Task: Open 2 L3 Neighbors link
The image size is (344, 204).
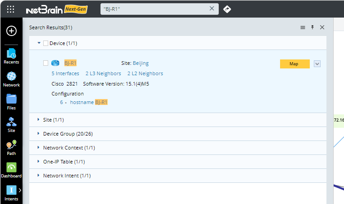Action: [x=103, y=73]
